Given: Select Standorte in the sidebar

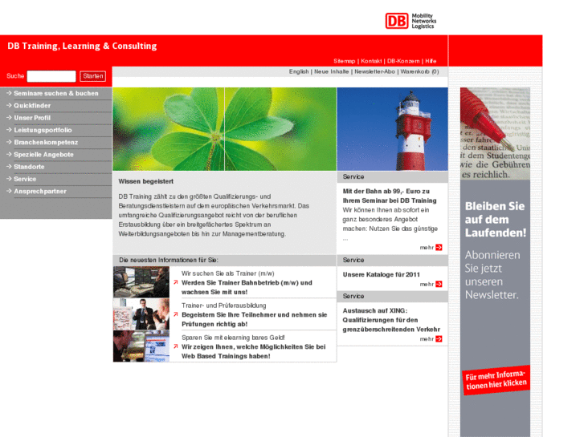Looking at the screenshot, I should 29,167.
